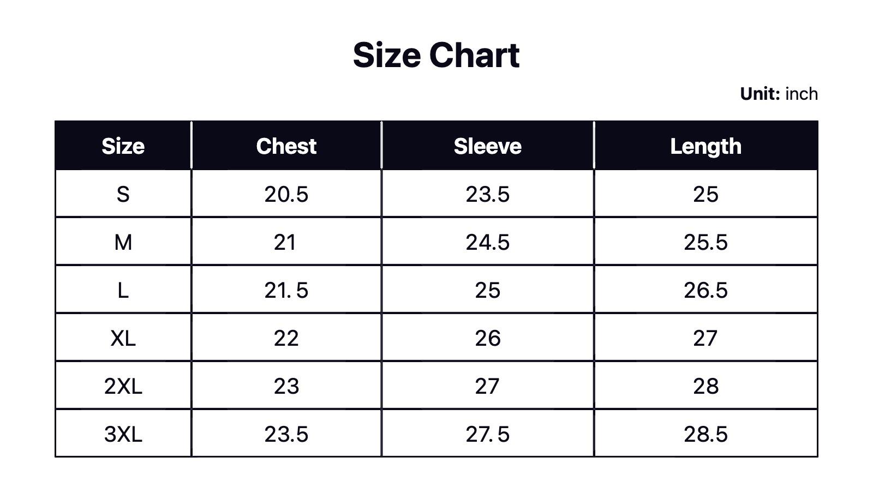873x493 pixels.
Task: Click length value 28.5 for 3XL
Action: click(705, 434)
